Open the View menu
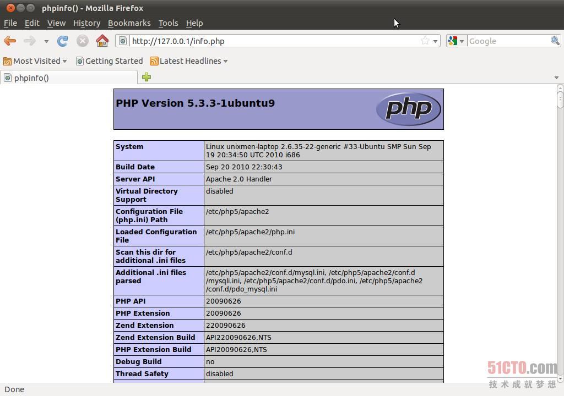Image resolution: width=564 pixels, height=396 pixels. click(57, 23)
